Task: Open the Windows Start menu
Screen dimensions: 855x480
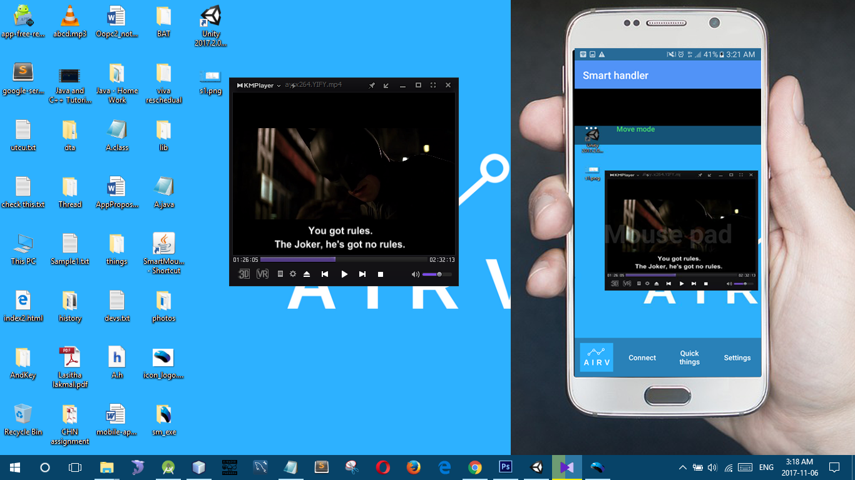Action: pyautogui.click(x=15, y=467)
